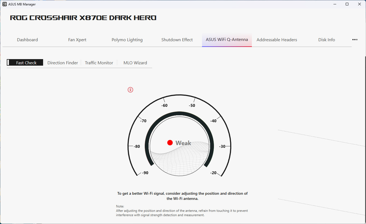Switch to the Dashboard tab

pos(27,40)
